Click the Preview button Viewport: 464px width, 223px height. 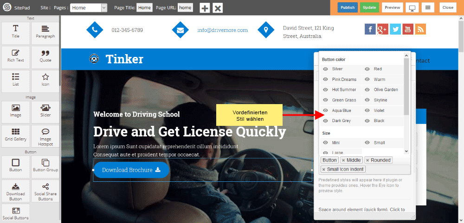[x=393, y=8]
